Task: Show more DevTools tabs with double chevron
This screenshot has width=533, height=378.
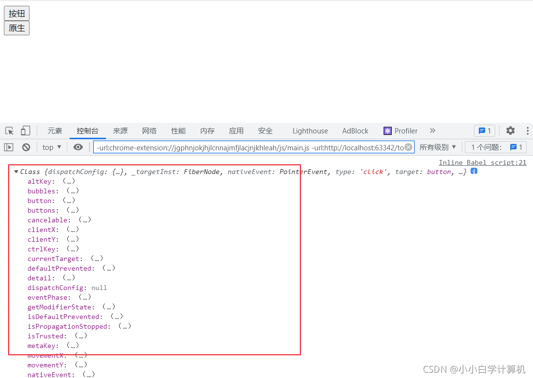Action: (x=432, y=131)
